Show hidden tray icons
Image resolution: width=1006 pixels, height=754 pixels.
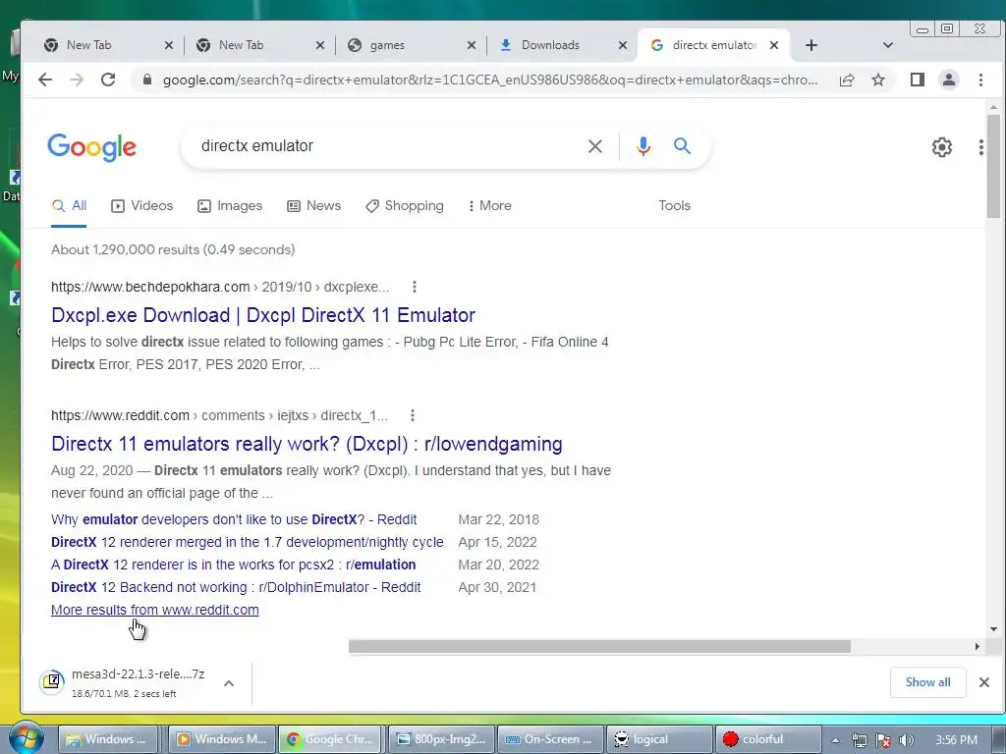(x=835, y=740)
